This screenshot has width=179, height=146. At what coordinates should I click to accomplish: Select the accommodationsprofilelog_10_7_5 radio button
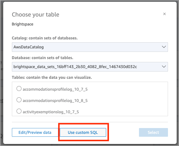19,89
